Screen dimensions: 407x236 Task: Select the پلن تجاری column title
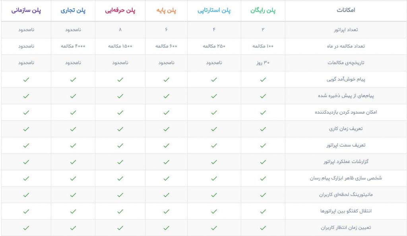point(73,10)
